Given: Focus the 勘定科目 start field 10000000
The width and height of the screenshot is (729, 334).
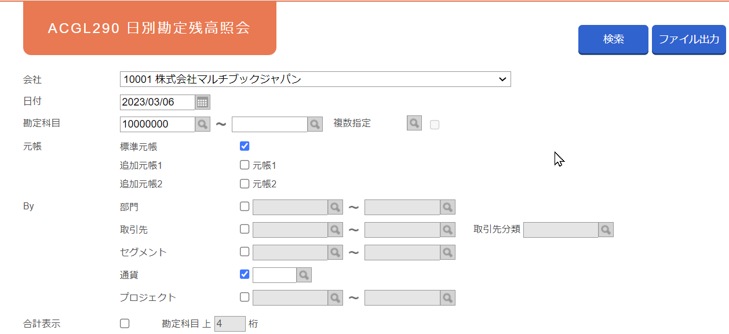Looking at the screenshot, I should 158,124.
